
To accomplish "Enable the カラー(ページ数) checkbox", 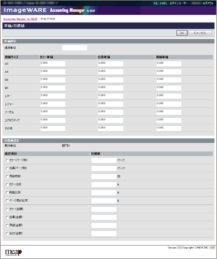I will click(x=7, y=160).
